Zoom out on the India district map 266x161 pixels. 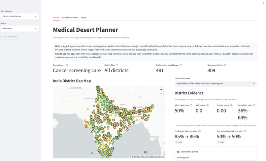coord(161,94)
